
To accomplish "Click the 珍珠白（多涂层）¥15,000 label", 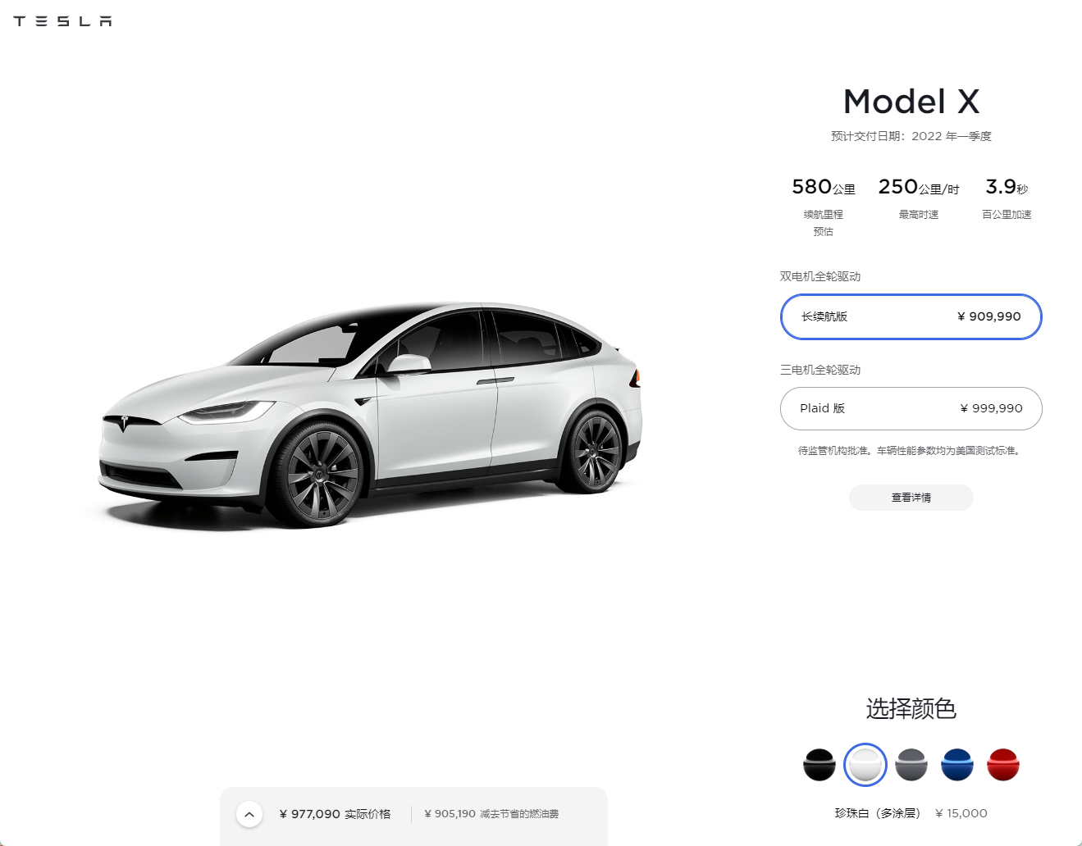I will [x=911, y=813].
